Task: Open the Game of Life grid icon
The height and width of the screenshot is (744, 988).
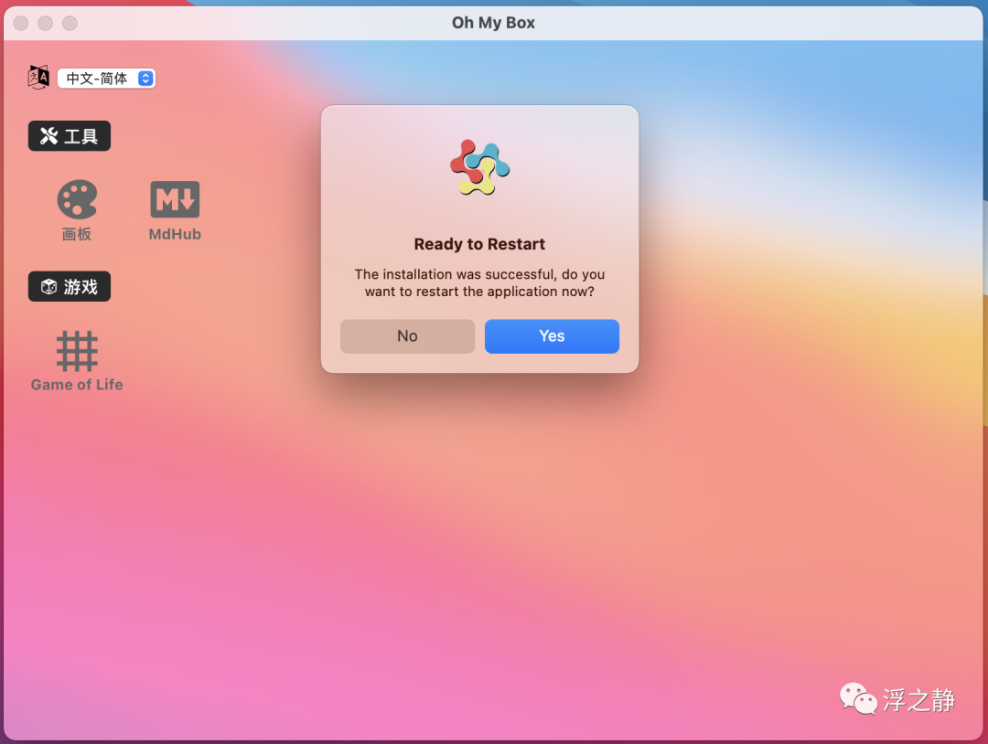Action: point(77,351)
